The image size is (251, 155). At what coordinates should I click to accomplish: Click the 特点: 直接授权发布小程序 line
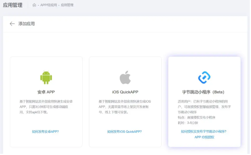pos(197,118)
